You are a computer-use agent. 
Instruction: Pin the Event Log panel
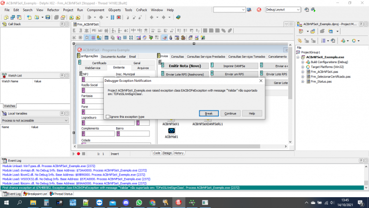(x=361, y=160)
